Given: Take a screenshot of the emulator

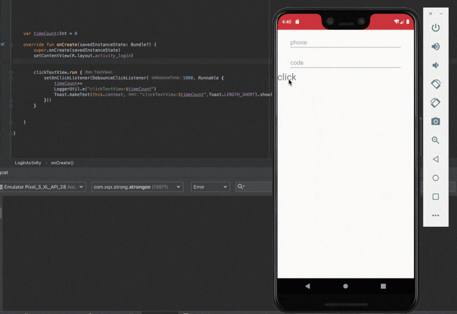Looking at the screenshot, I should pyautogui.click(x=436, y=121).
